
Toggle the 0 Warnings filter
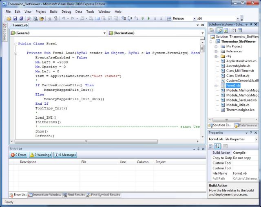(40, 155)
